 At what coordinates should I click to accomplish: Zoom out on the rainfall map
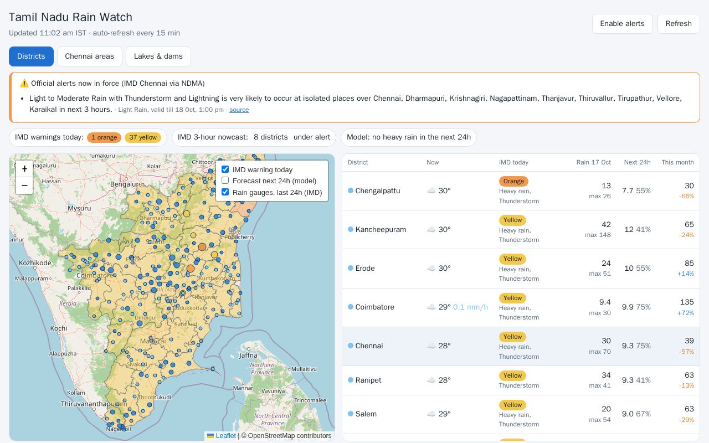coord(24,186)
